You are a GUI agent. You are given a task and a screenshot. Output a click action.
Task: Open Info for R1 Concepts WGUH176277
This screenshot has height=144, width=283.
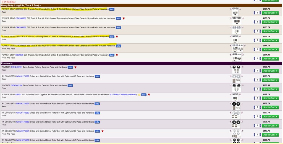[97, 77]
